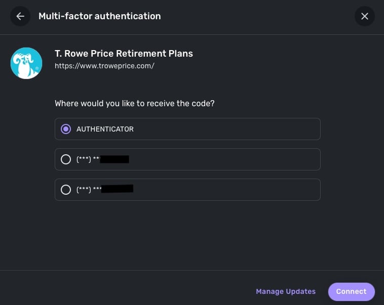This screenshot has width=384, height=305.
Task: Click the back arrow icon
Action: click(x=20, y=16)
